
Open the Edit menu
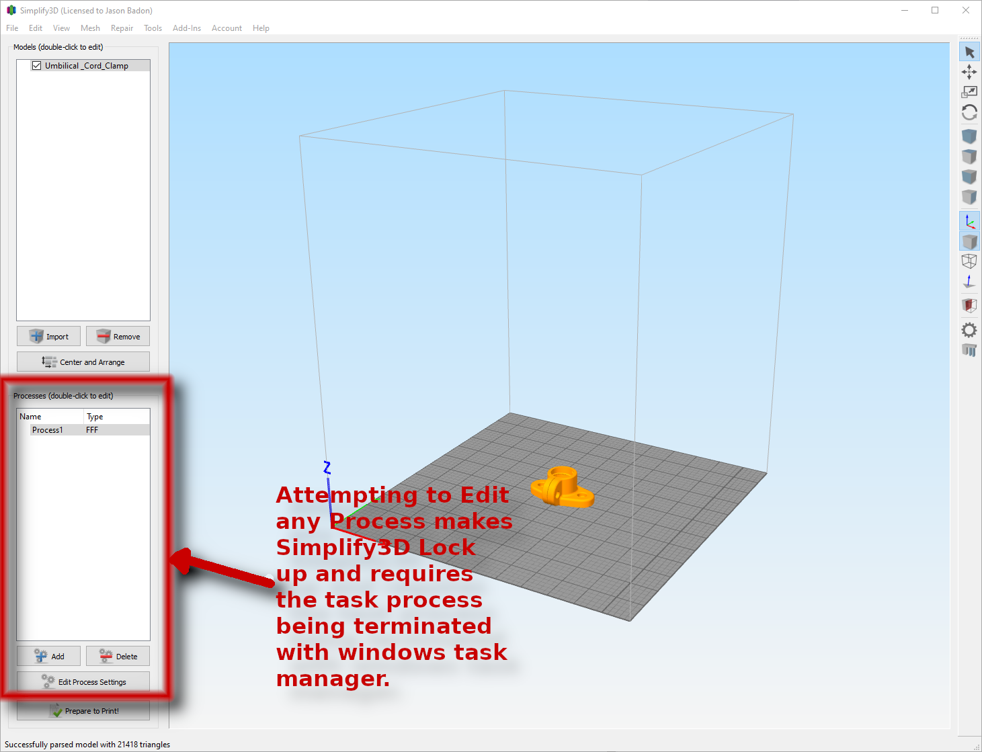[x=36, y=28]
